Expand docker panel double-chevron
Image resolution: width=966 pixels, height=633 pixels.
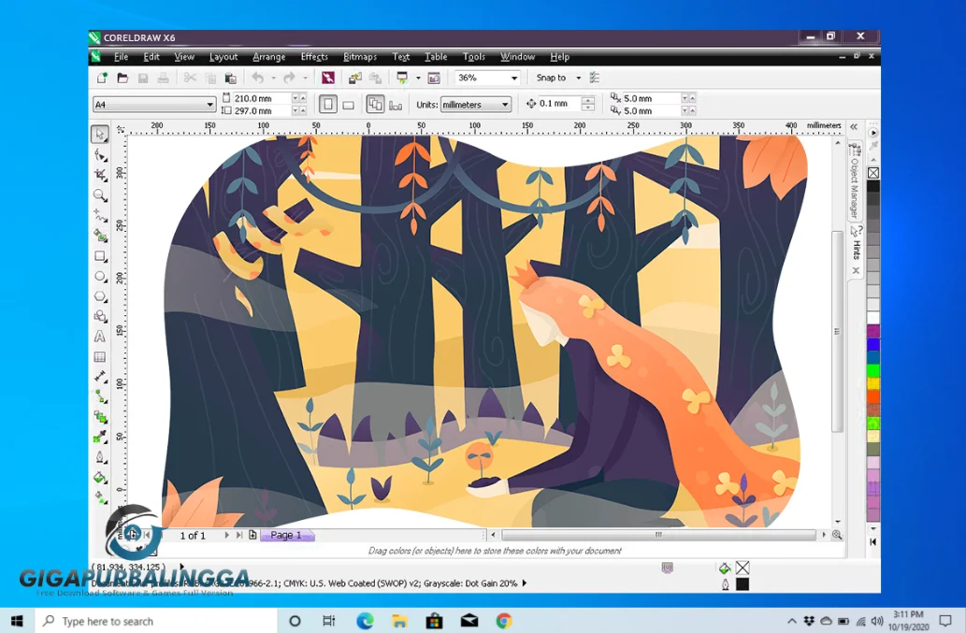tap(854, 126)
